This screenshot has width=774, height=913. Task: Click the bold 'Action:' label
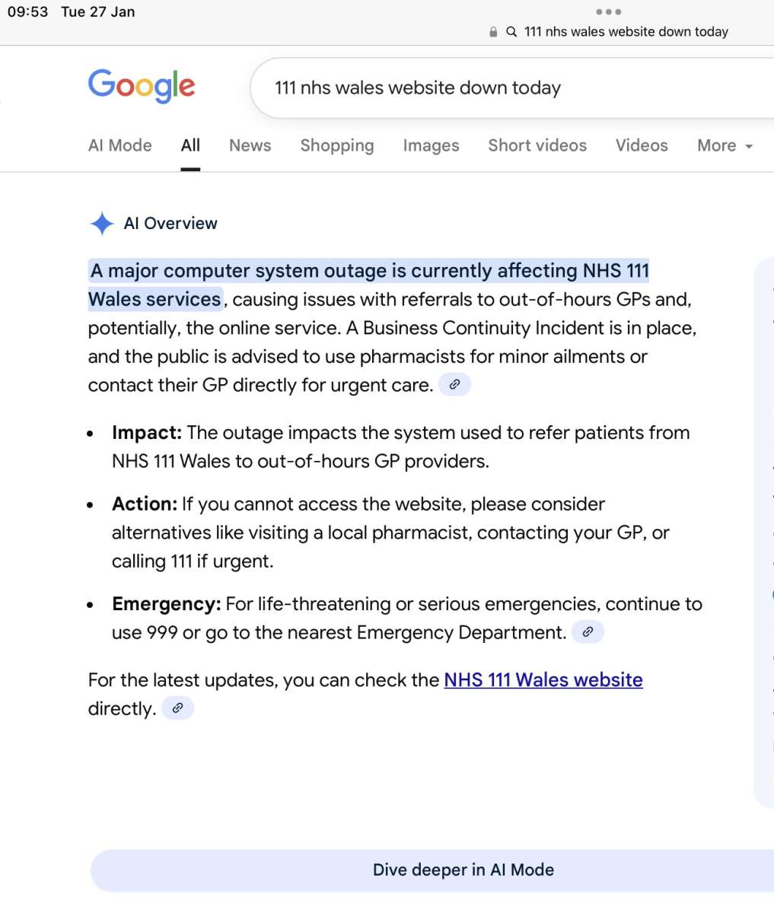[145, 504]
